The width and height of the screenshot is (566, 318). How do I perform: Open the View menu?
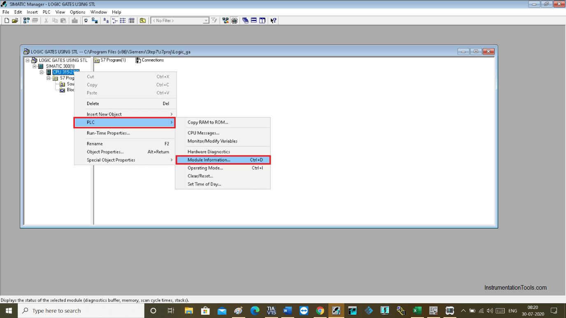[x=60, y=12]
